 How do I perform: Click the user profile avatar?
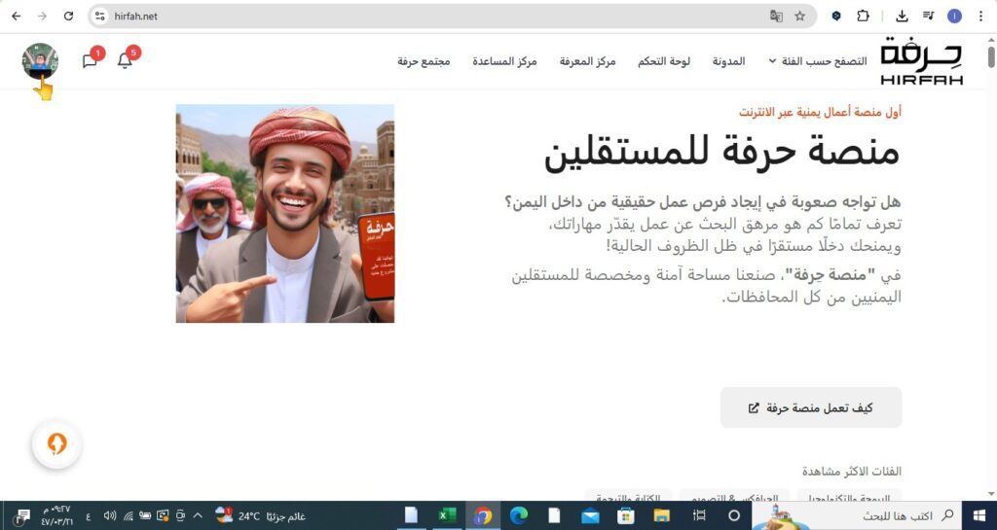pyautogui.click(x=40, y=60)
